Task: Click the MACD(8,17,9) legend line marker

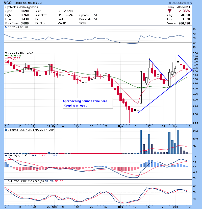Action: 6,155
